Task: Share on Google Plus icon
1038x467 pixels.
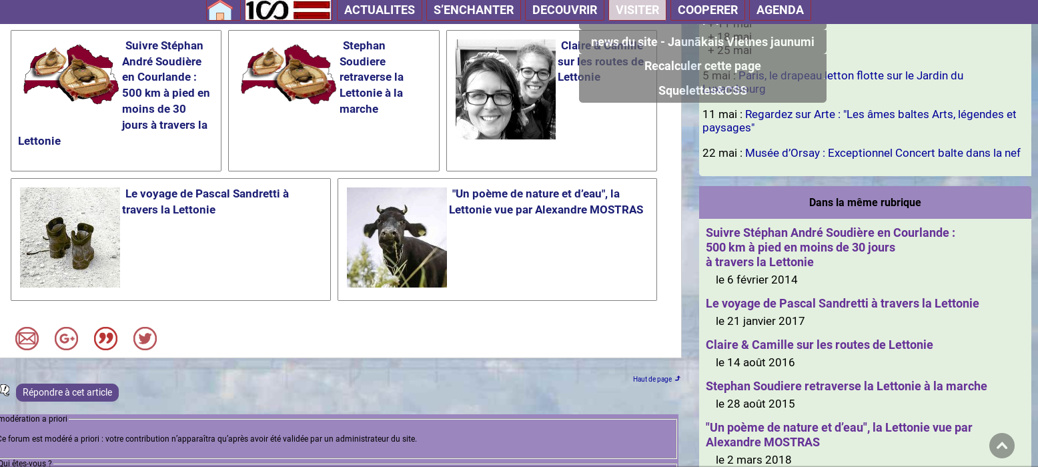Action: pos(66,339)
